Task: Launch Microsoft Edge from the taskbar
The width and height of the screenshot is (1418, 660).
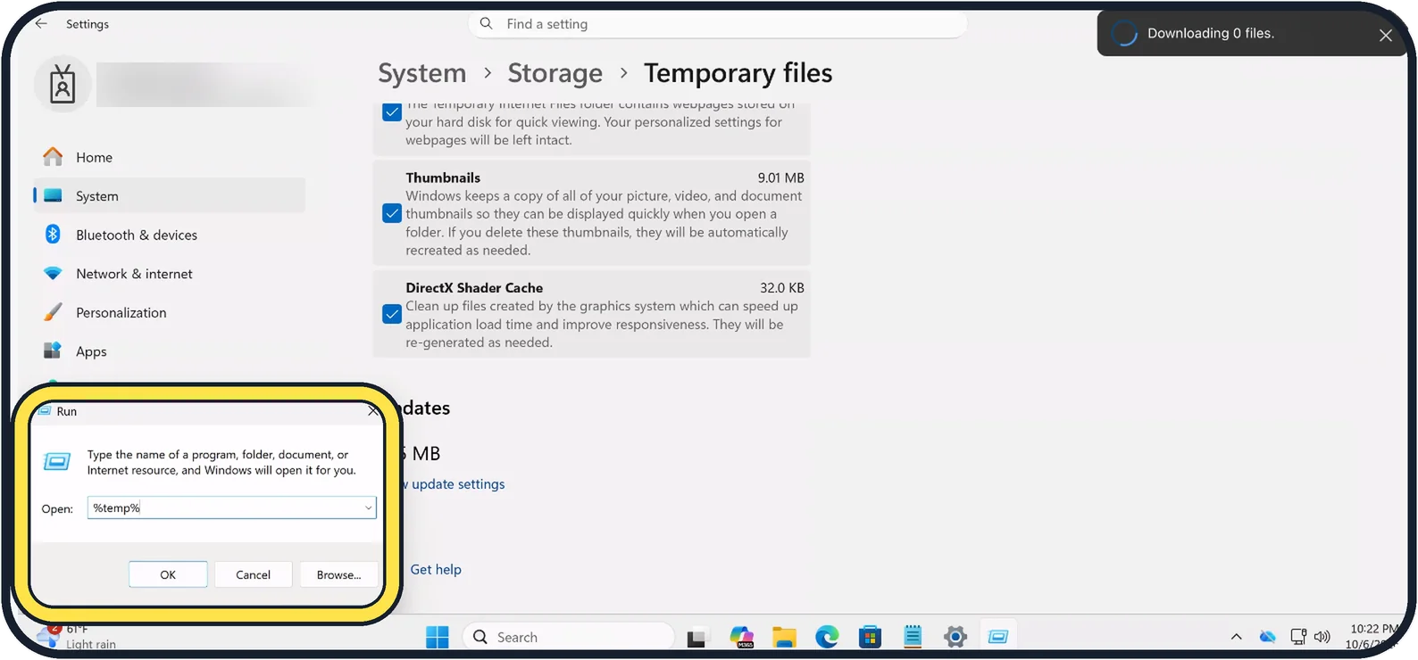Action: point(827,637)
